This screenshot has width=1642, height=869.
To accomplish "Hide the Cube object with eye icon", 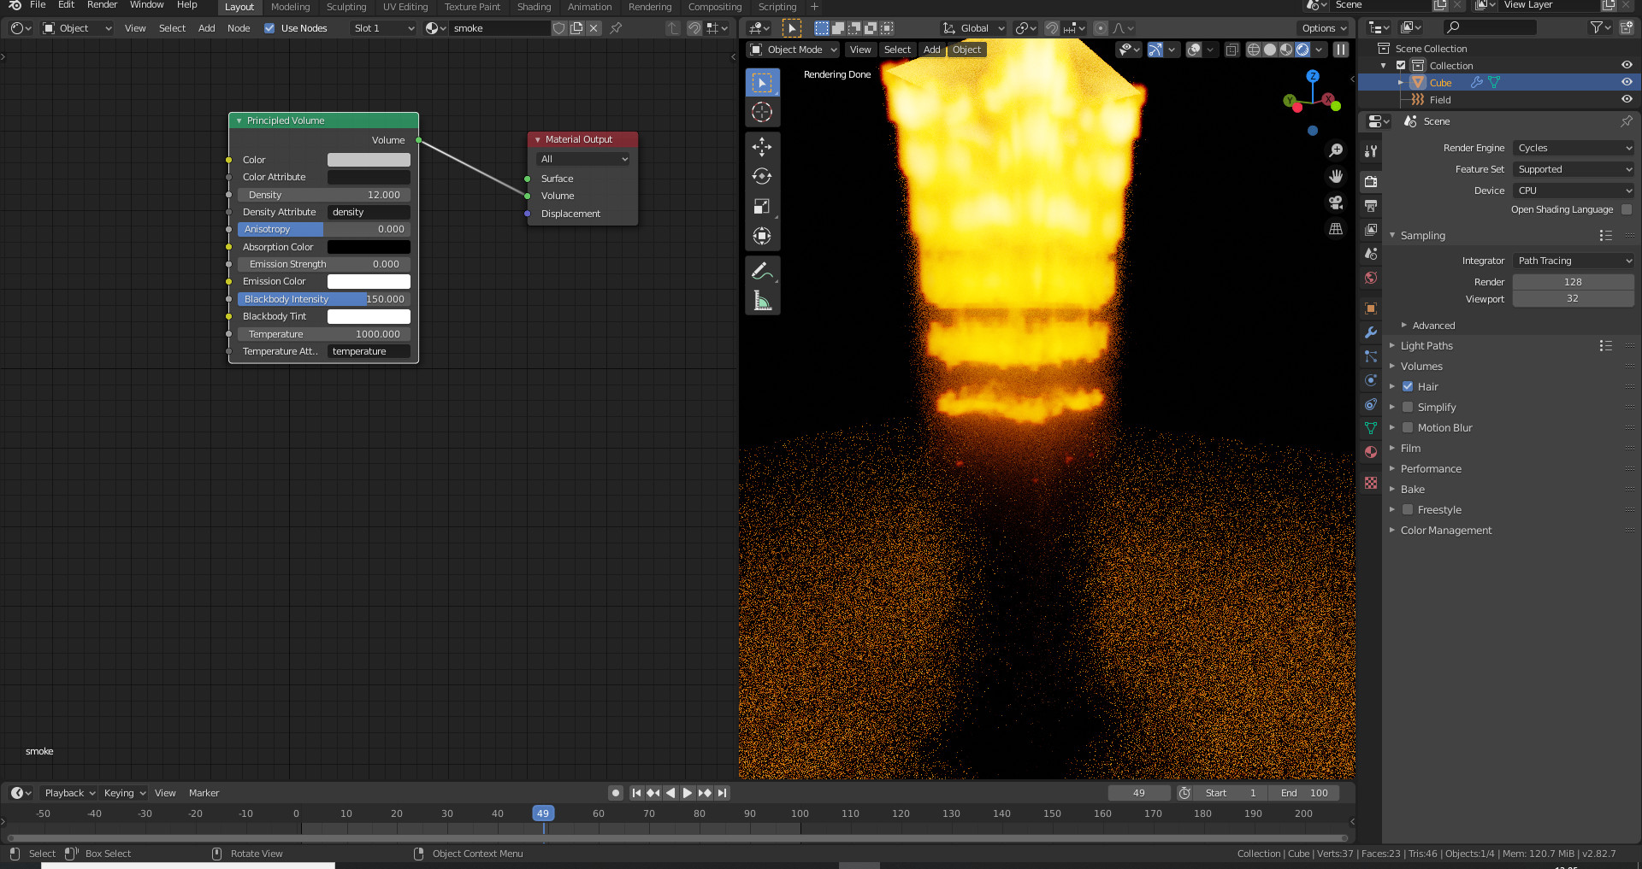I will pyautogui.click(x=1626, y=83).
